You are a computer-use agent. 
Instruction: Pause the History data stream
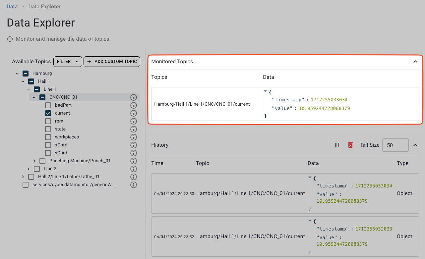point(337,145)
